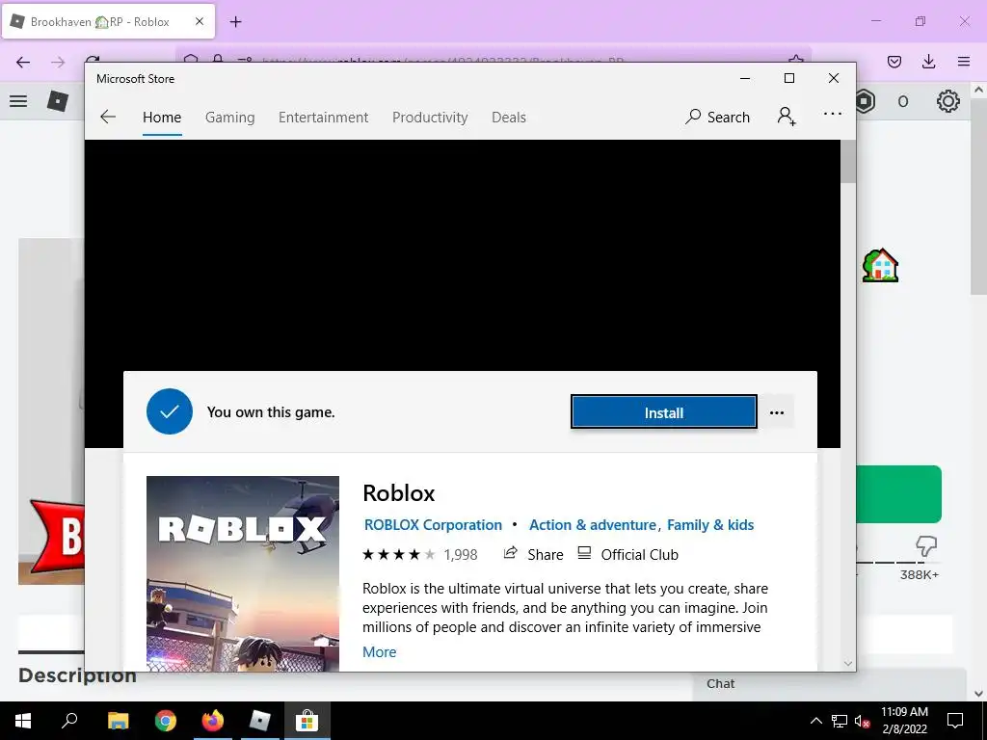
Task: Open the Official Club link
Action: [627, 554]
